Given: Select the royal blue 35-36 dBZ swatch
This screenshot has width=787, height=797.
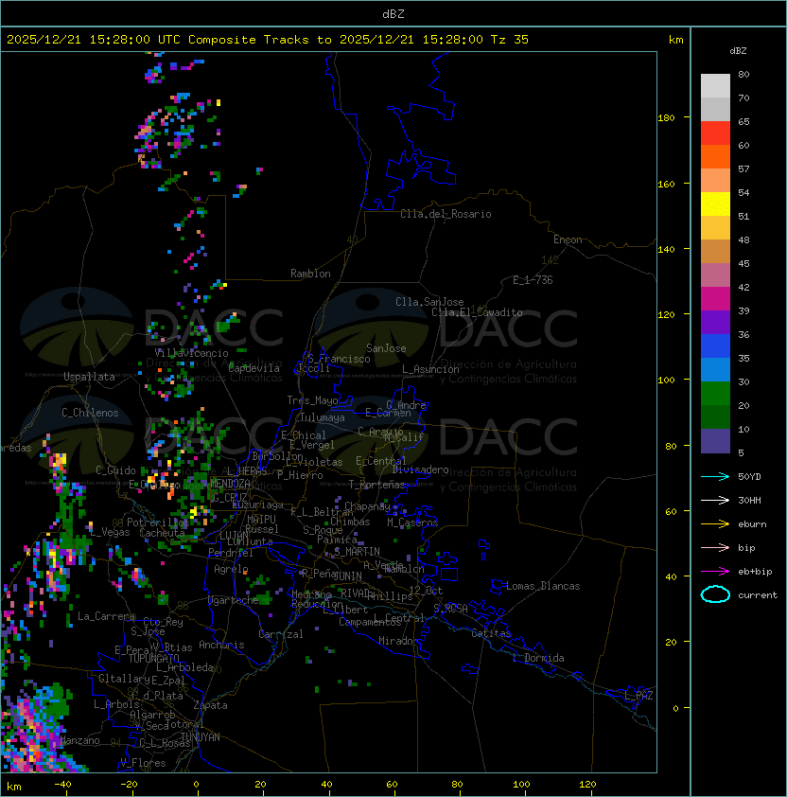Looking at the screenshot, I should 715,346.
